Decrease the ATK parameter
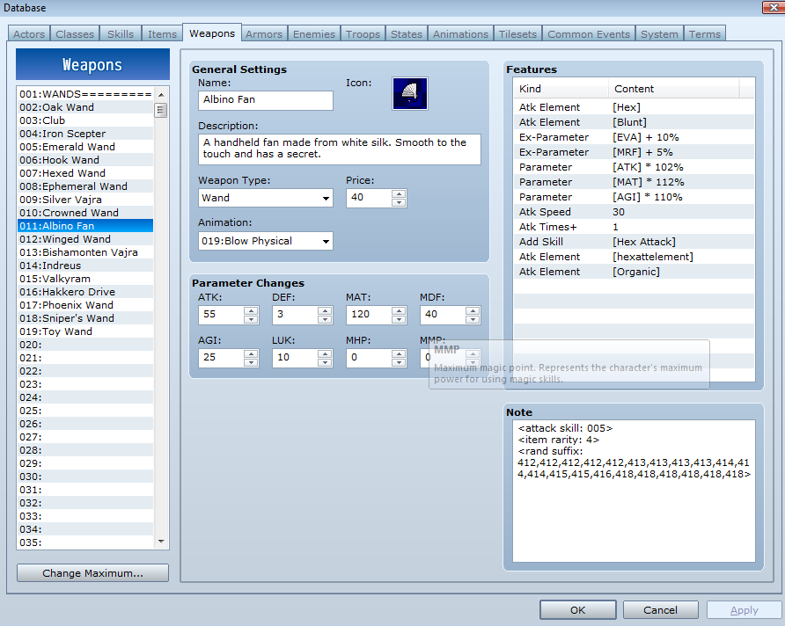This screenshot has height=626, width=785. (251, 319)
